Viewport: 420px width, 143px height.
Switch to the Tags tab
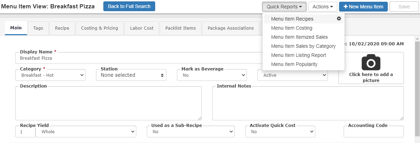38,28
